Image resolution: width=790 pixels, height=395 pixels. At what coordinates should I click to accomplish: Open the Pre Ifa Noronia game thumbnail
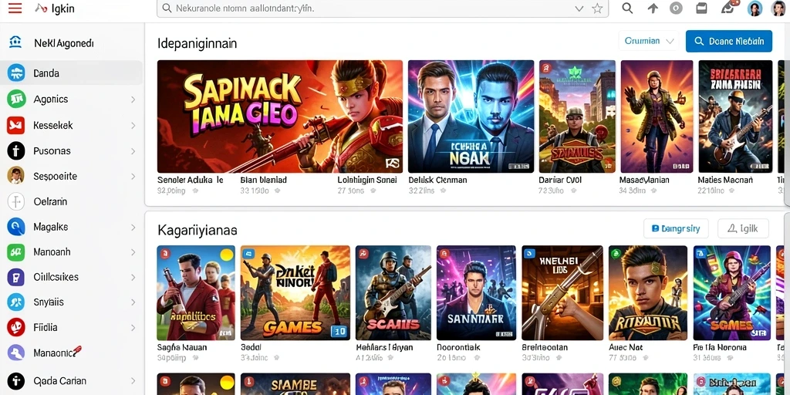[x=731, y=292]
